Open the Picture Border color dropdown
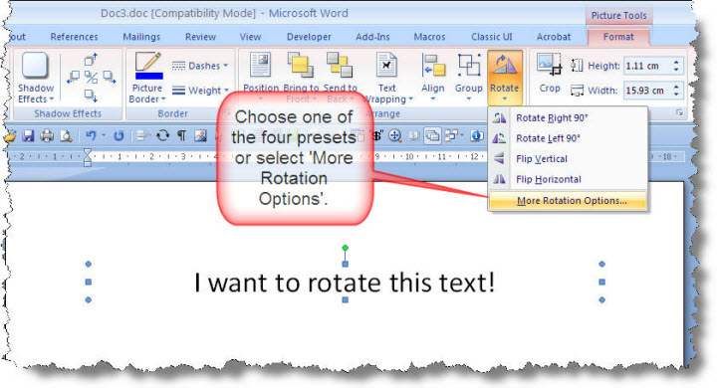 [147, 94]
